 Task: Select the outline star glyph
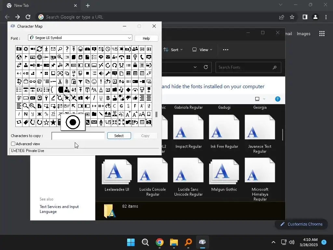pos(46,122)
